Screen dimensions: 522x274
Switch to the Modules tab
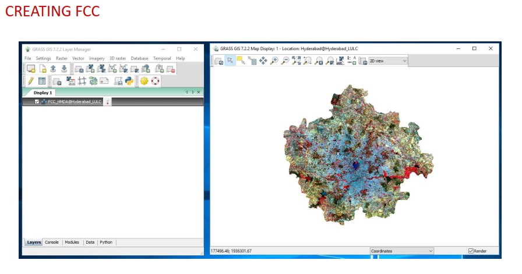coord(72,242)
